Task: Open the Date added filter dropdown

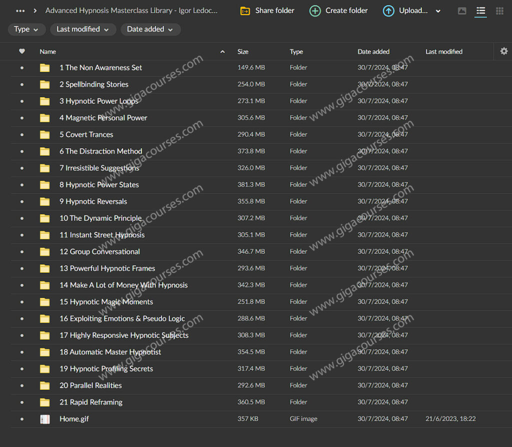Action: (149, 30)
